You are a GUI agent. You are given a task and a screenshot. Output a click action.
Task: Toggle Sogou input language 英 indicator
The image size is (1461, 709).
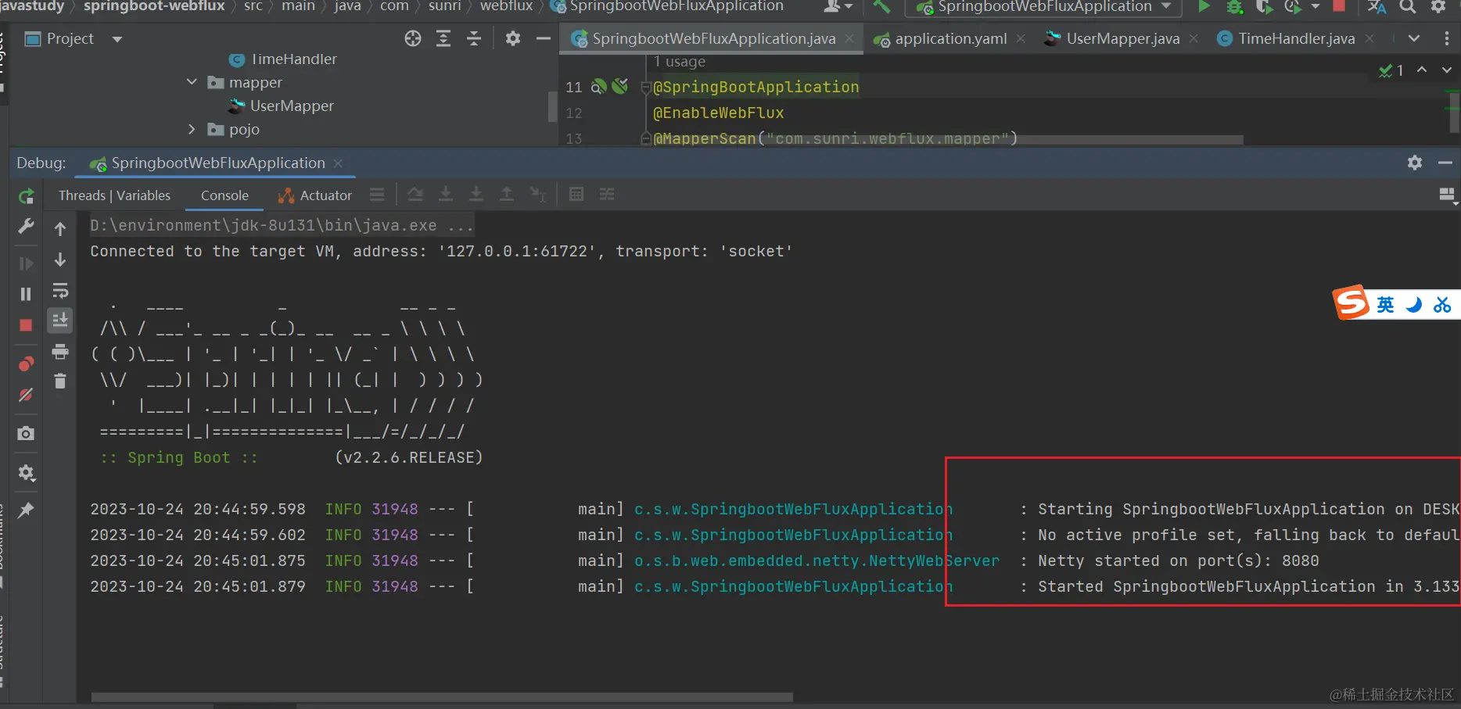click(x=1385, y=305)
